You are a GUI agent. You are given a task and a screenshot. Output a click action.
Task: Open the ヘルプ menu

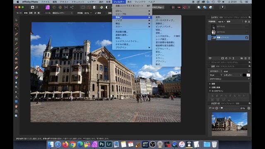[152, 2]
